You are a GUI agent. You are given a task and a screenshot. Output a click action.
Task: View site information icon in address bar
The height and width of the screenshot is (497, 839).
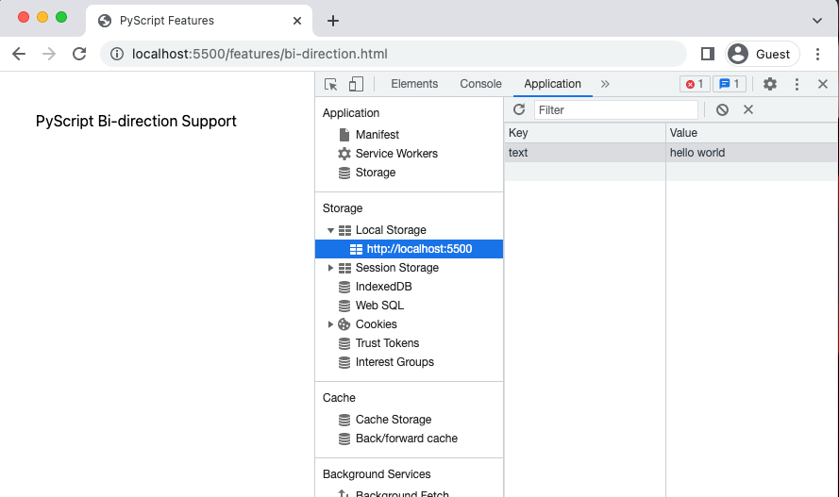pyautogui.click(x=117, y=54)
